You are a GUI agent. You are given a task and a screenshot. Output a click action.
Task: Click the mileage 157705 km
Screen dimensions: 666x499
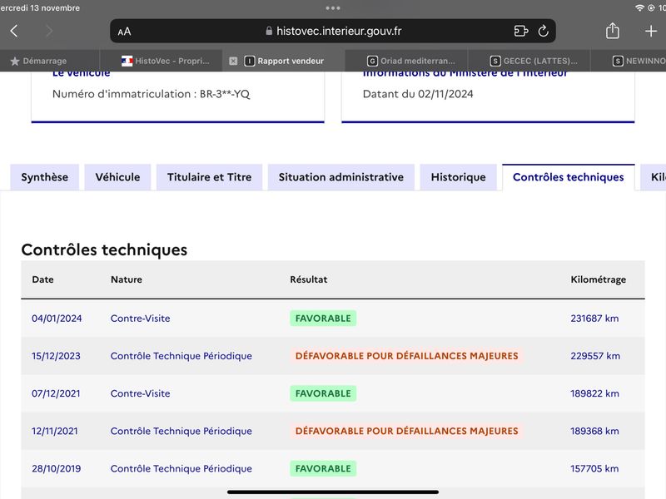(x=594, y=469)
